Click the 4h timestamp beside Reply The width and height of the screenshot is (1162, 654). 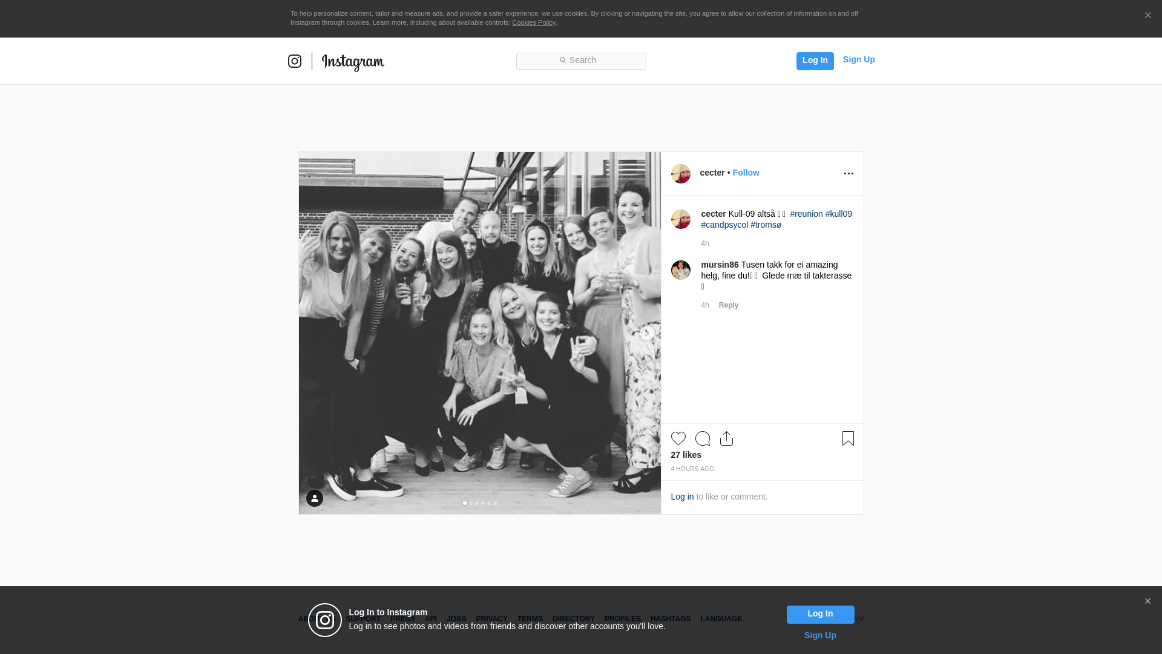(x=705, y=306)
